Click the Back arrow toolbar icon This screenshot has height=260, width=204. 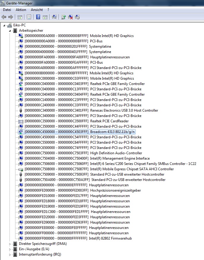click(x=4, y=17)
